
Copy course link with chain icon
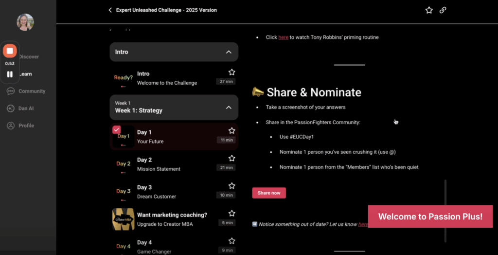pos(443,10)
